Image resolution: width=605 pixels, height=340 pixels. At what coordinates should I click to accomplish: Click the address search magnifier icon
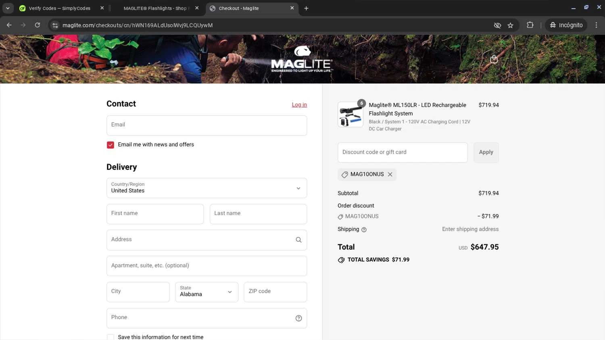(298, 240)
